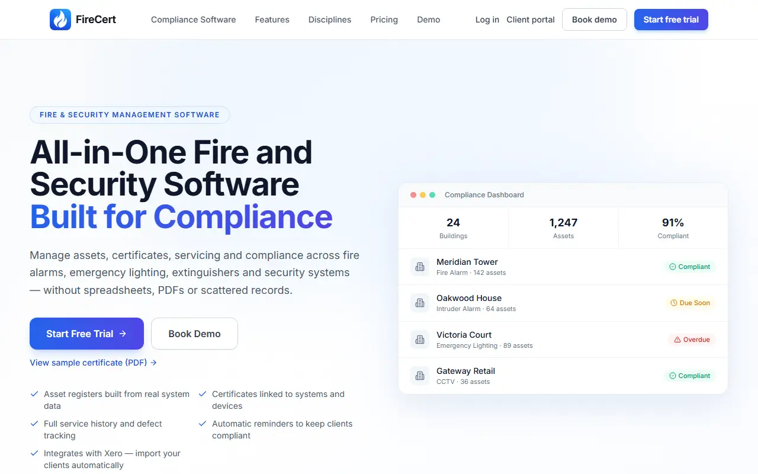Click the Compliant badge for Meridian Tower
758x474 pixels.
click(690, 267)
